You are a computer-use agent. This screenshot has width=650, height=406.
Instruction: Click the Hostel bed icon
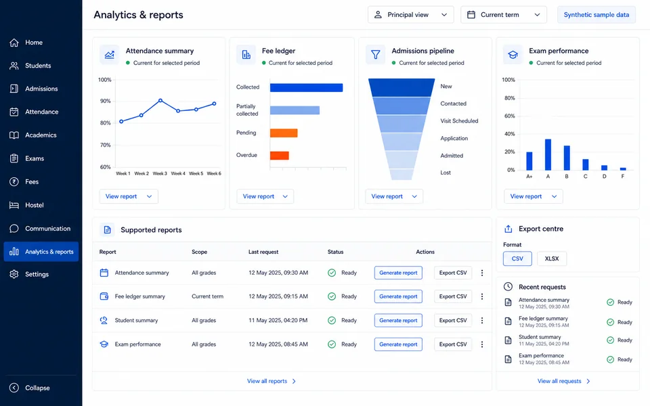click(14, 205)
